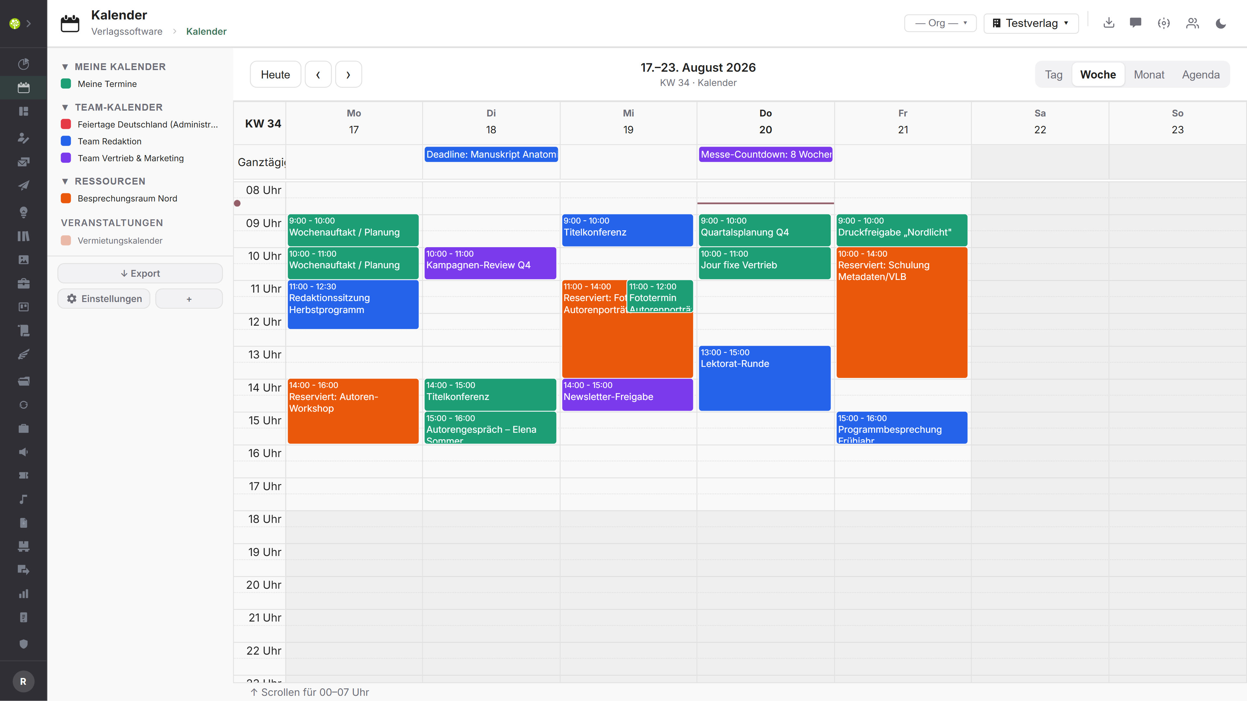Click the Kalender breadcrumb link

click(206, 31)
